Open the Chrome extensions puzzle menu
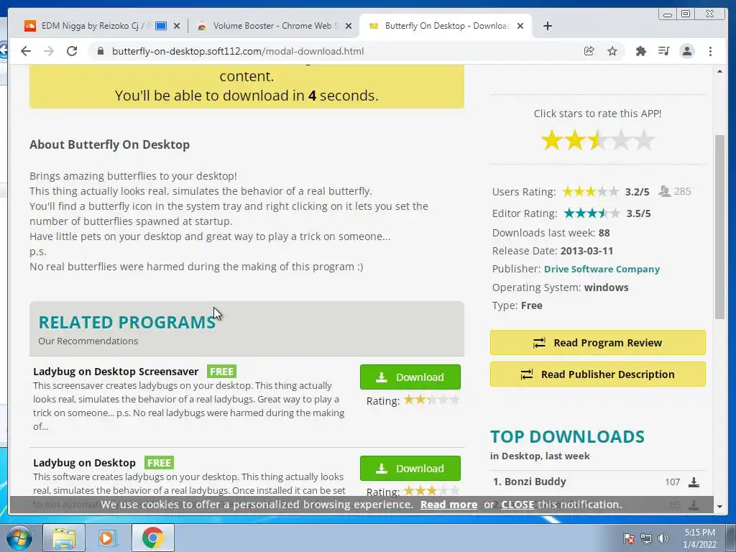The height and width of the screenshot is (552, 736). 640,51
